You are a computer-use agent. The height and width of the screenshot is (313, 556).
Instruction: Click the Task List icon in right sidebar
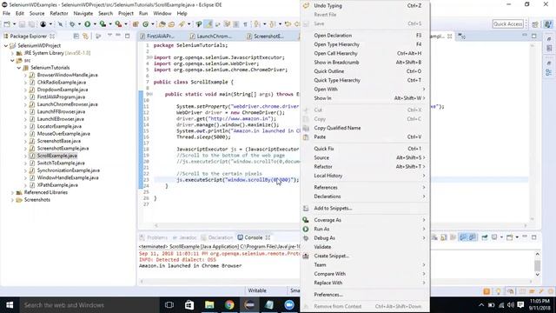(548, 48)
